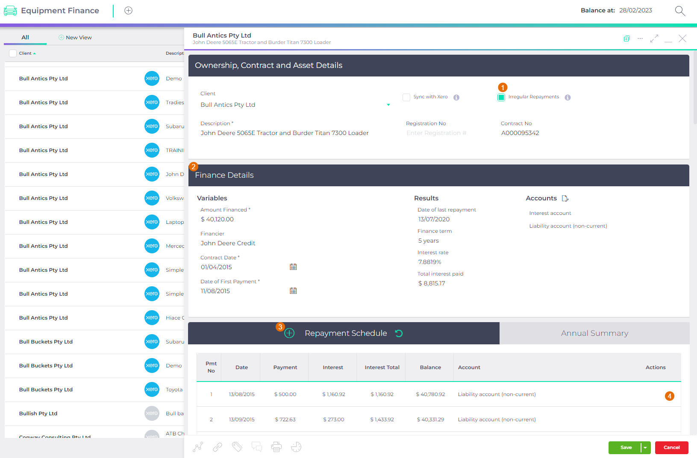Open calendar picker for Date of First Payment
This screenshot has height=458, width=697.
293,291
